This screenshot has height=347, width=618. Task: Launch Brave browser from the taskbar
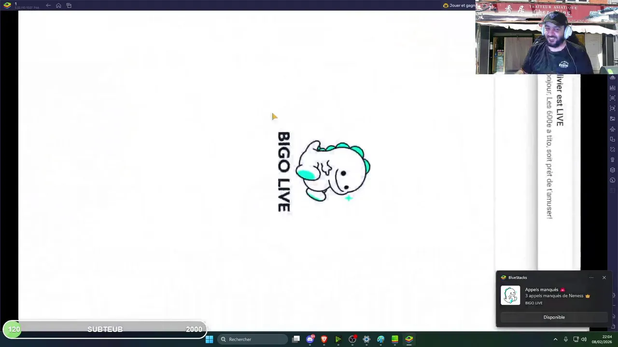pyautogui.click(x=324, y=339)
